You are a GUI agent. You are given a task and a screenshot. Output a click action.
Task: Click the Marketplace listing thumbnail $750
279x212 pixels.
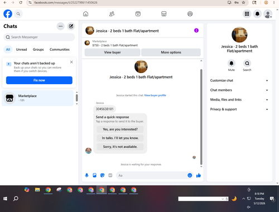click(x=87, y=43)
